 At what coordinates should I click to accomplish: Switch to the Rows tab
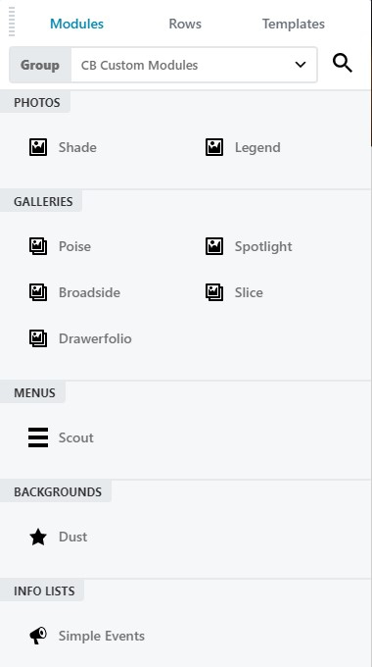[185, 24]
